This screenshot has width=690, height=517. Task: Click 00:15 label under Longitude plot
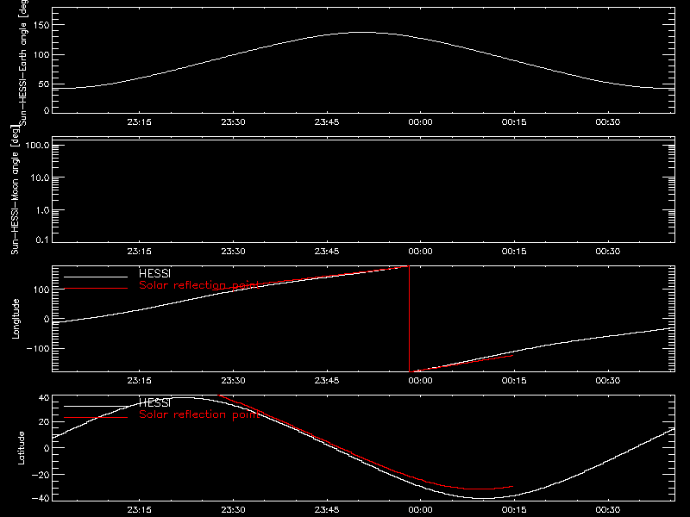514,381
